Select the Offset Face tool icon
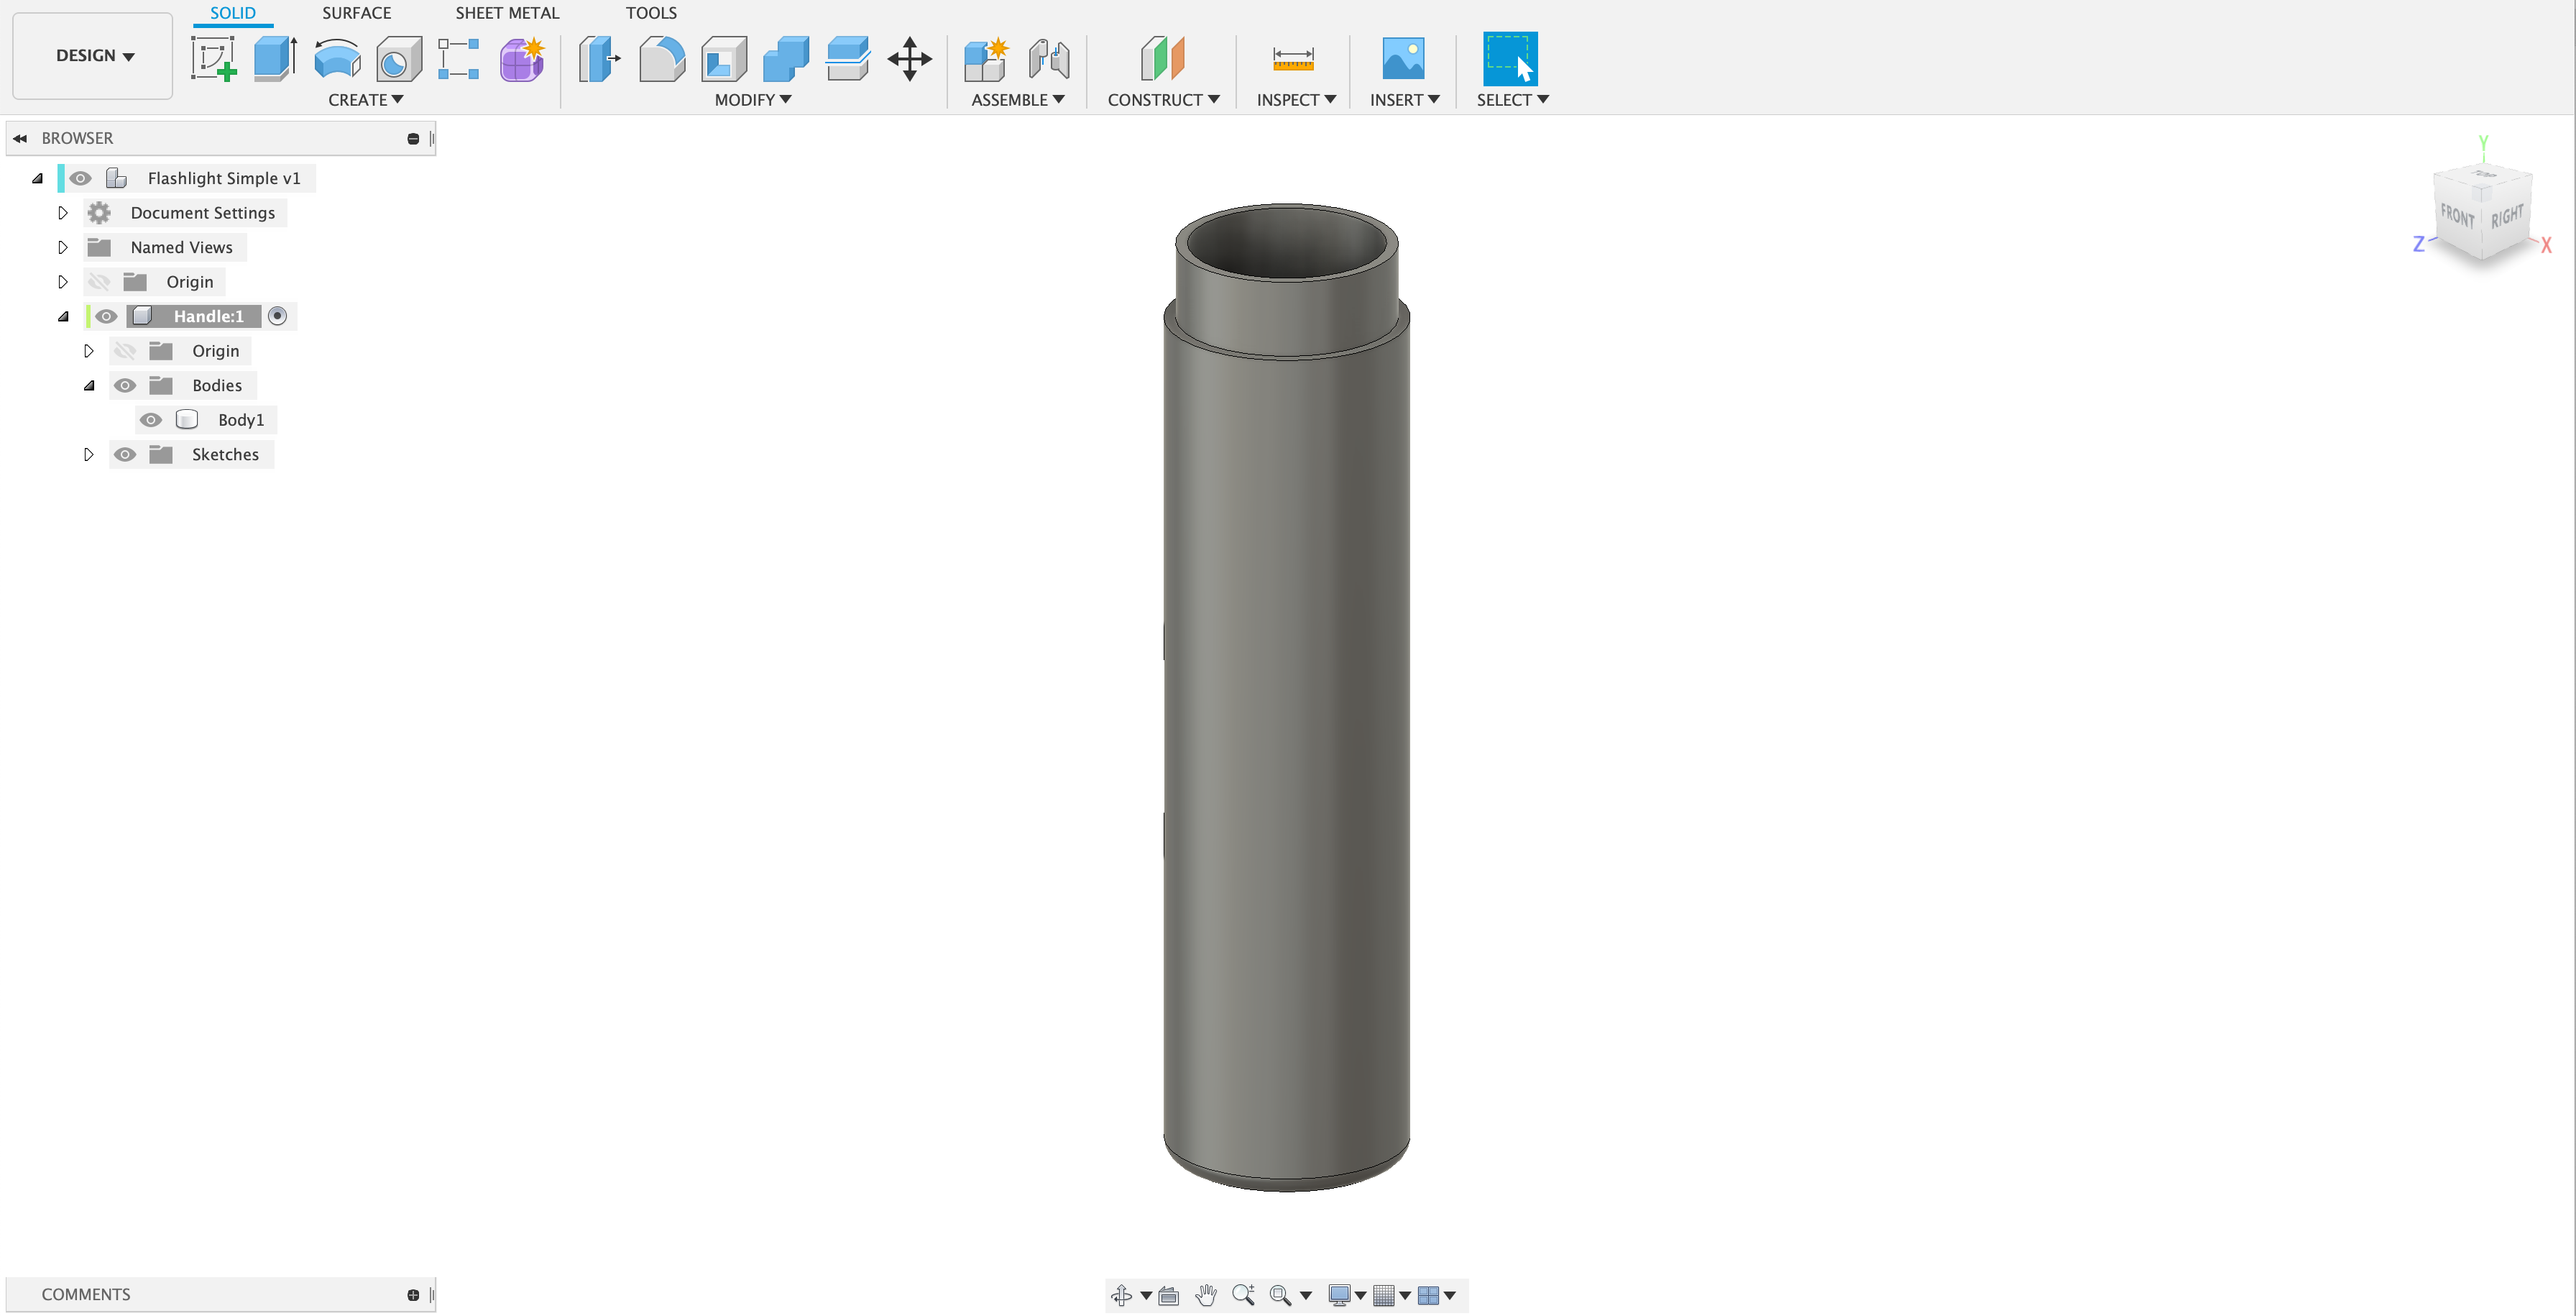This screenshot has width=2576, height=1316. 848,59
